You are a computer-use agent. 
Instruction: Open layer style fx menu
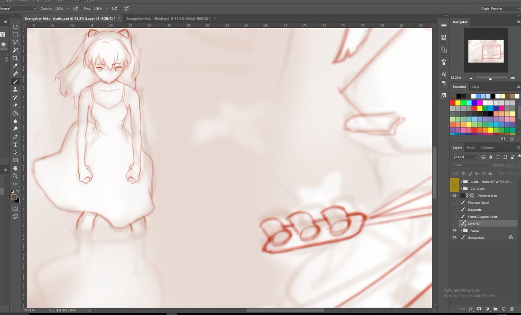472,309
